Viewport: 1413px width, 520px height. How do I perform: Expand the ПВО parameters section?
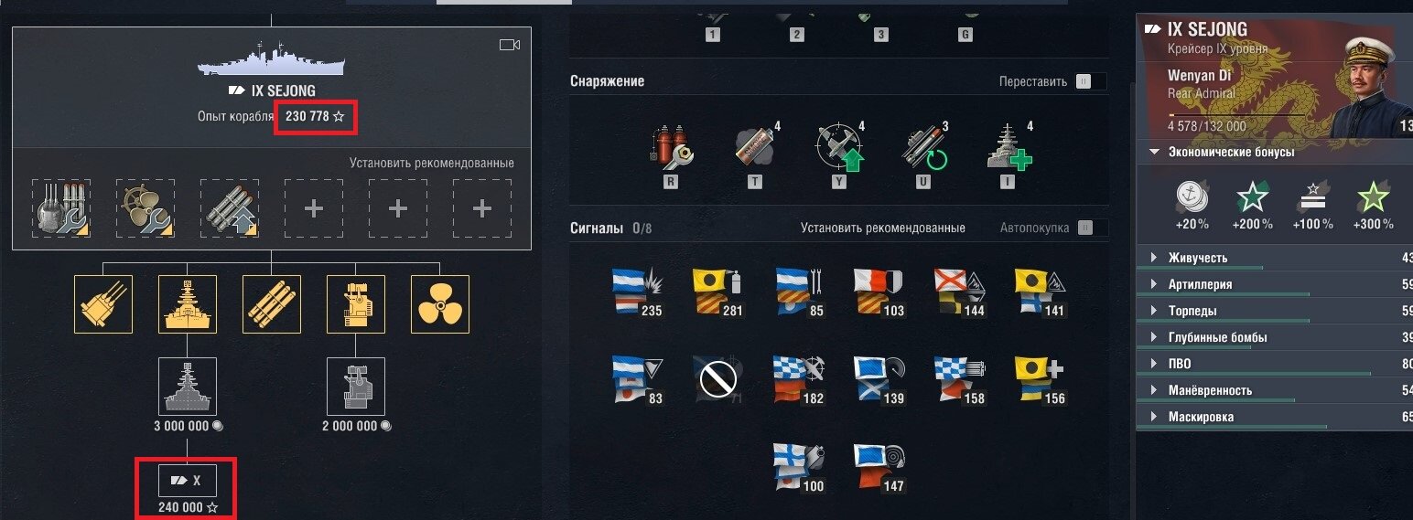point(1274,364)
